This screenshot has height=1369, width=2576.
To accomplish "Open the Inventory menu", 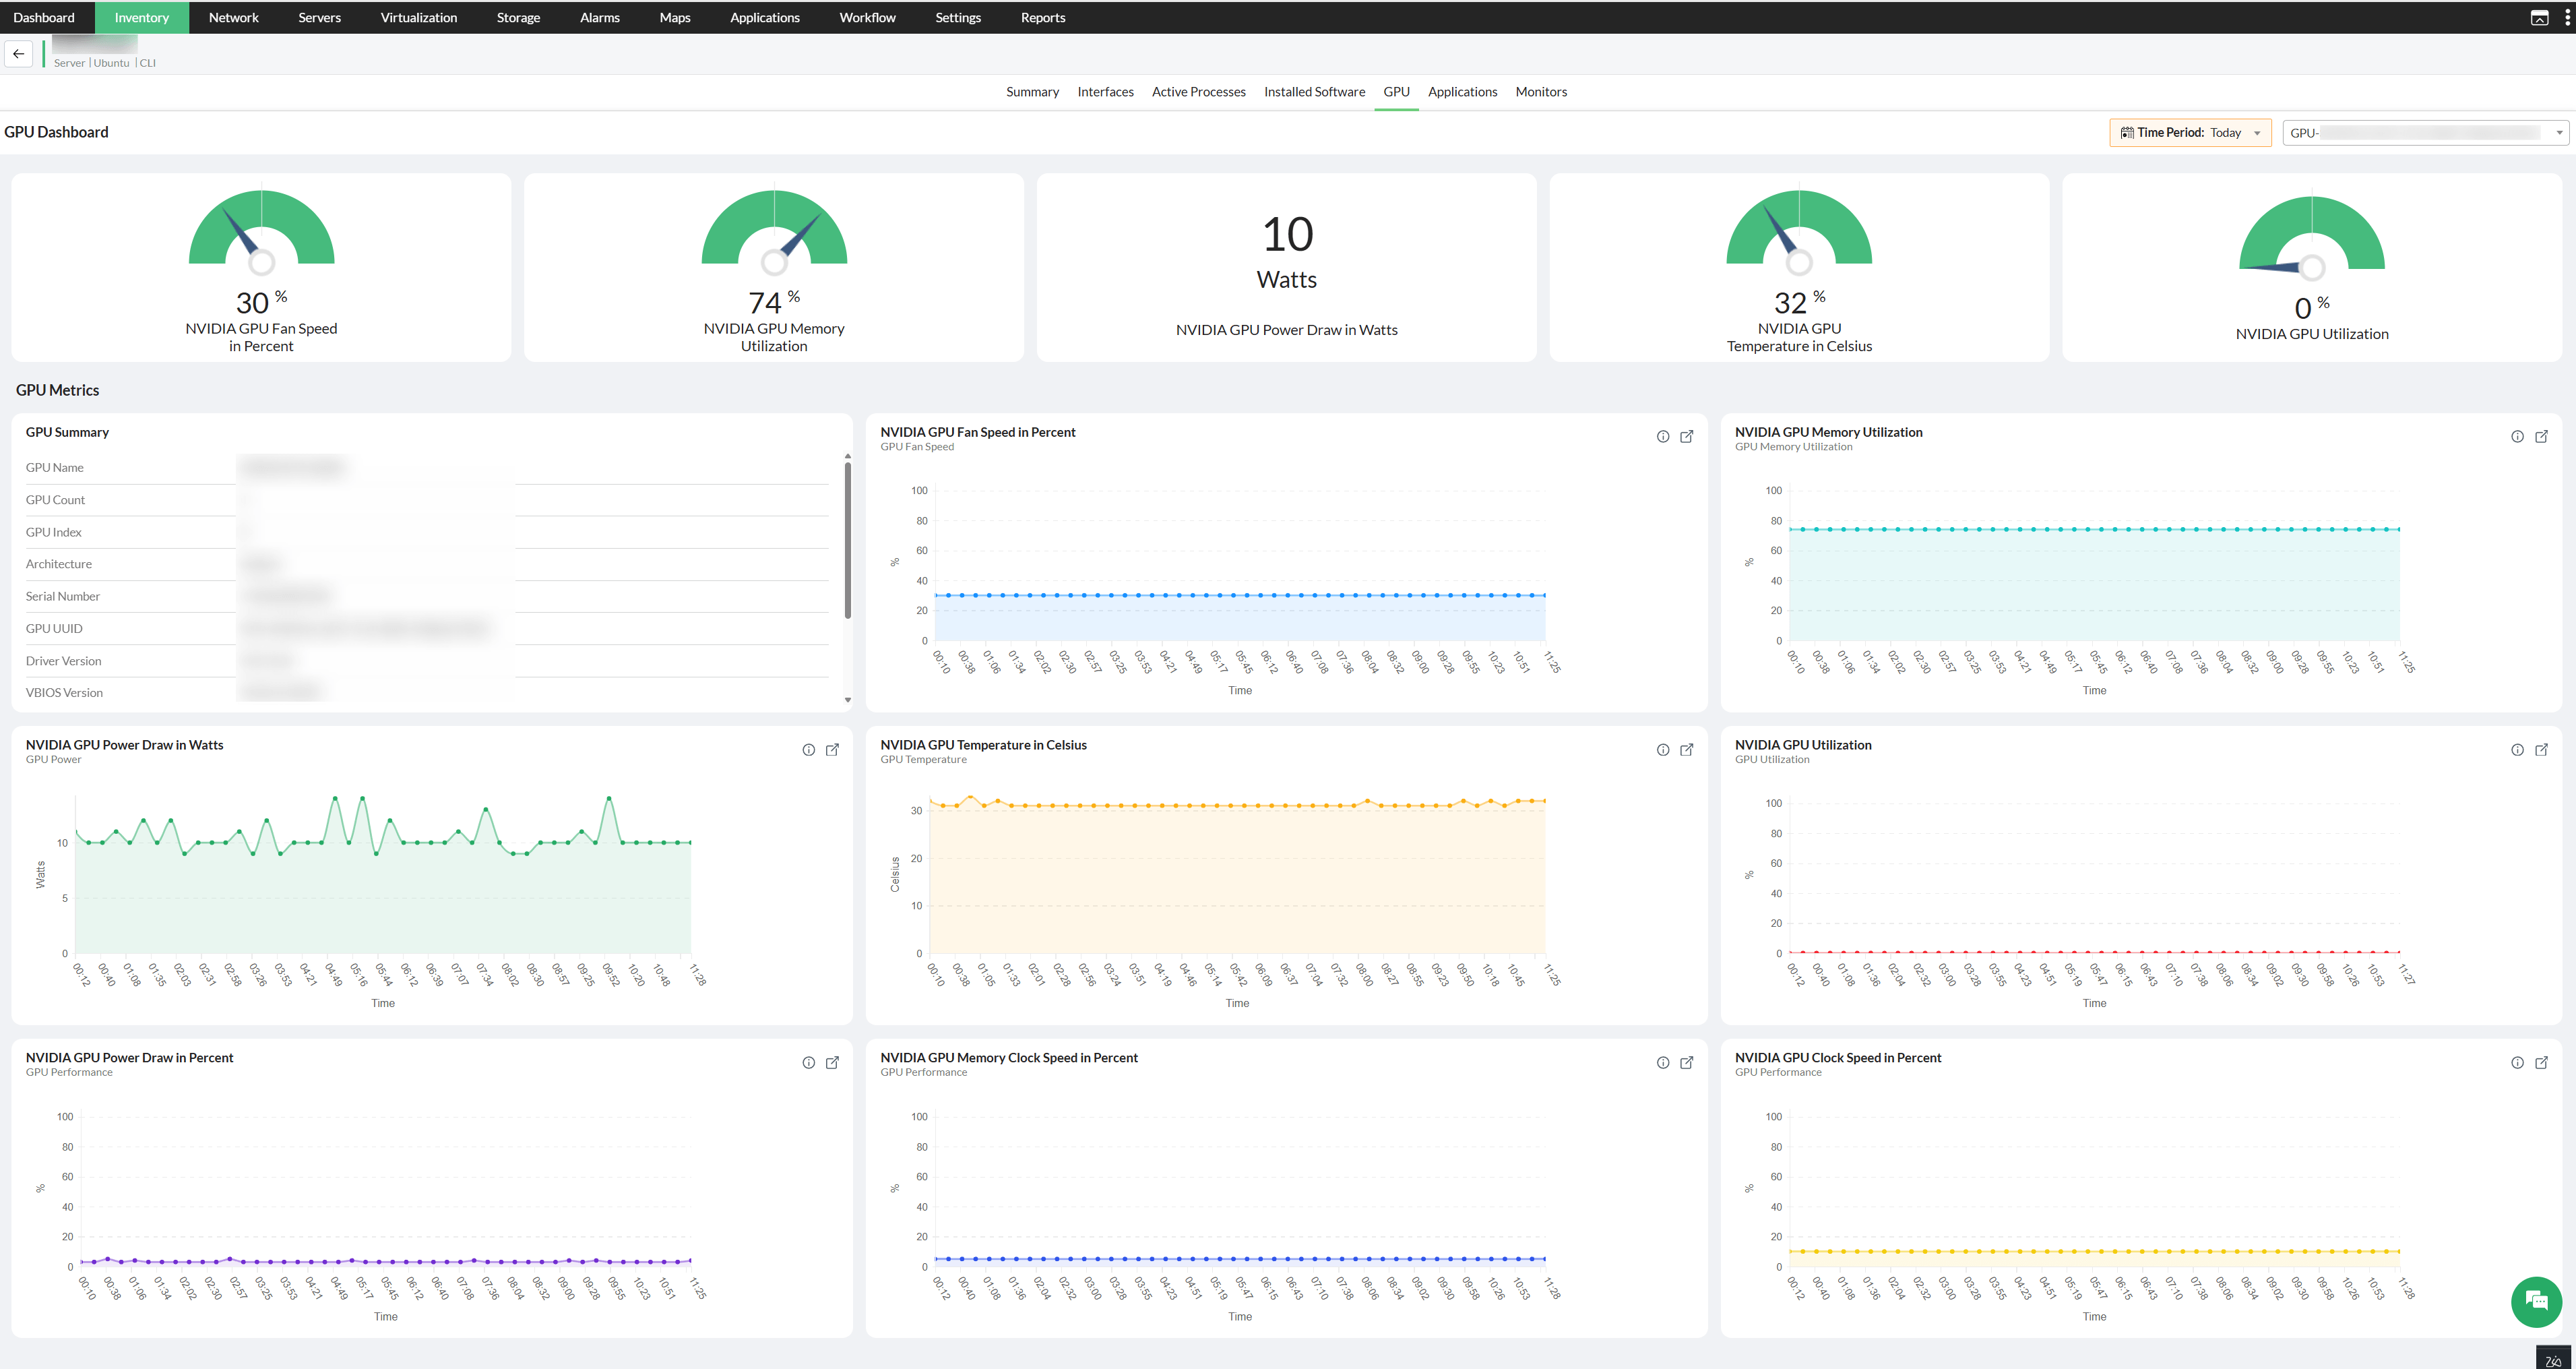I will tap(142, 18).
